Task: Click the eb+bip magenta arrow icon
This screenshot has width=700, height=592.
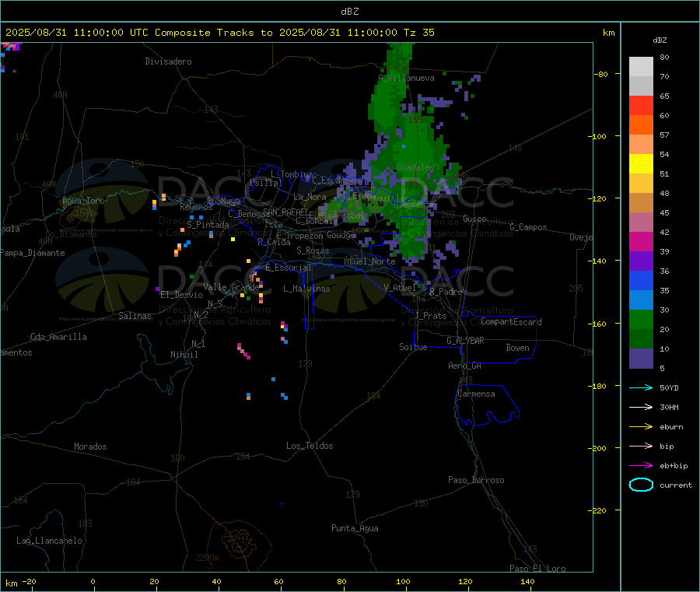Action: [641, 466]
